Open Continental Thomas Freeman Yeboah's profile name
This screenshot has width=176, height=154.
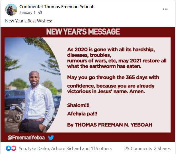point(57,7)
